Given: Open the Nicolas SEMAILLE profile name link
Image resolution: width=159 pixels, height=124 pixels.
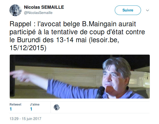Looking at the screenshot, I should (x=44, y=7).
